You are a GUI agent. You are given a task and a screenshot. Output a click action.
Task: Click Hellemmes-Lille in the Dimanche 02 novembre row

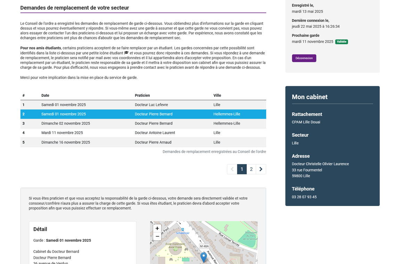[x=227, y=124]
